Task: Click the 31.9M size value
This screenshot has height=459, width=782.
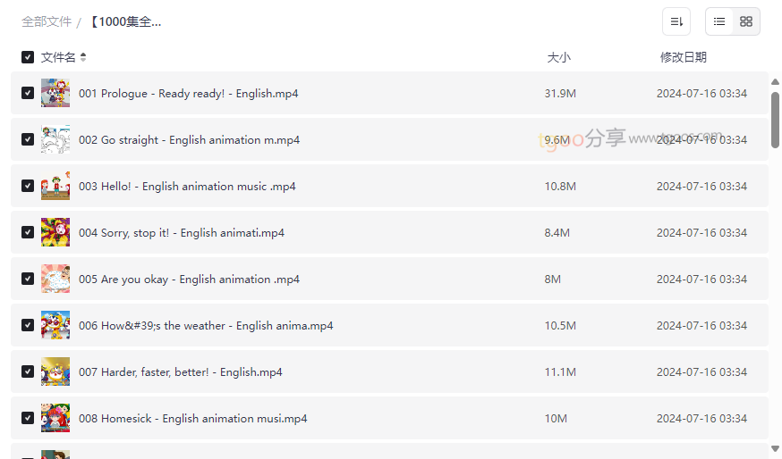Action: tap(560, 94)
